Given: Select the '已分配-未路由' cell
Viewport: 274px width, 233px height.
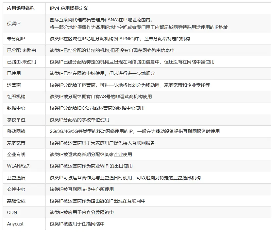Looking at the screenshot, I should pos(24,50).
